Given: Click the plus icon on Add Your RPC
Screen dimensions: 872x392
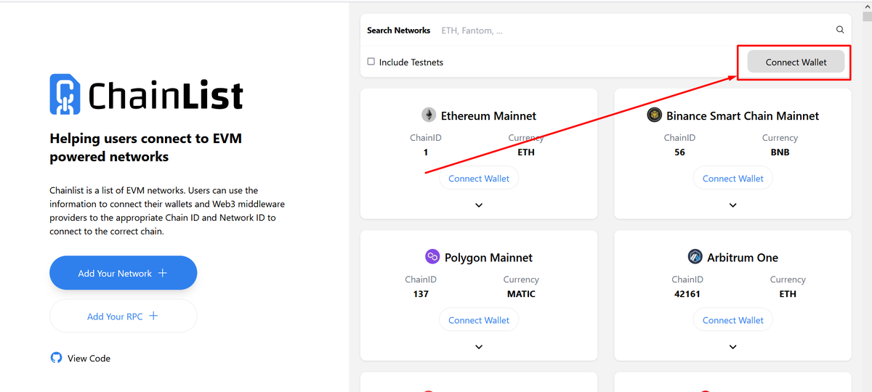Looking at the screenshot, I should (x=153, y=316).
